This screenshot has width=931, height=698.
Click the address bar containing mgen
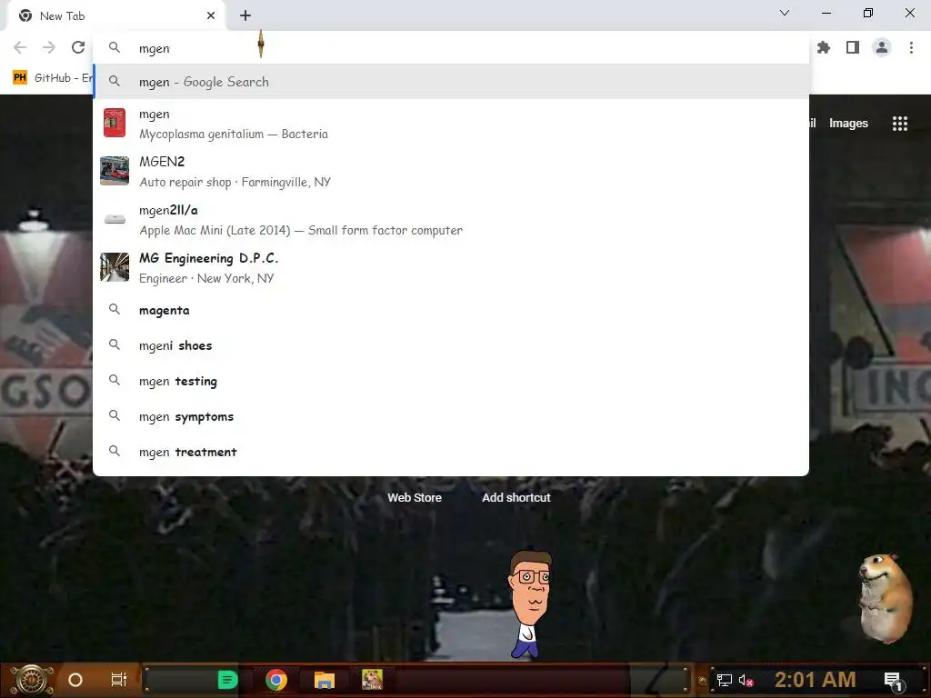pyautogui.click(x=451, y=48)
